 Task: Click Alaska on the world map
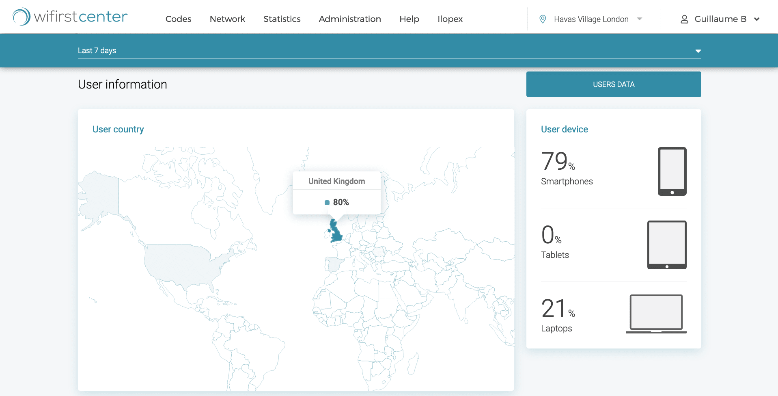[x=99, y=196]
